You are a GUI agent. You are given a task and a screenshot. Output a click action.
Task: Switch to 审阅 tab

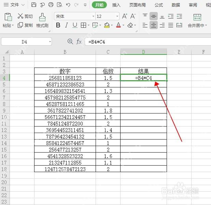[x=193, y=5]
